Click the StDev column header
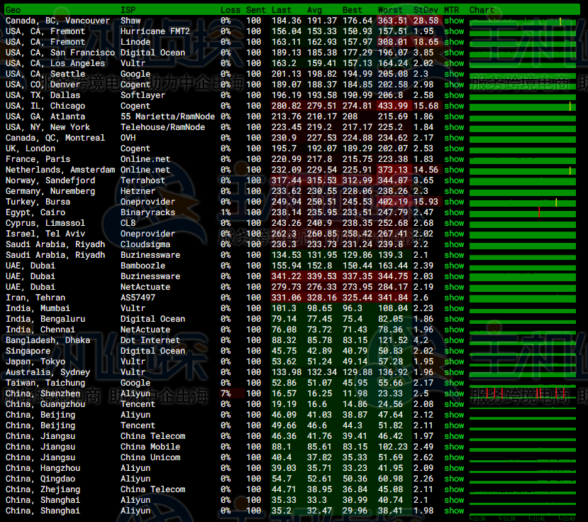This screenshot has height=522, width=588. click(x=426, y=10)
